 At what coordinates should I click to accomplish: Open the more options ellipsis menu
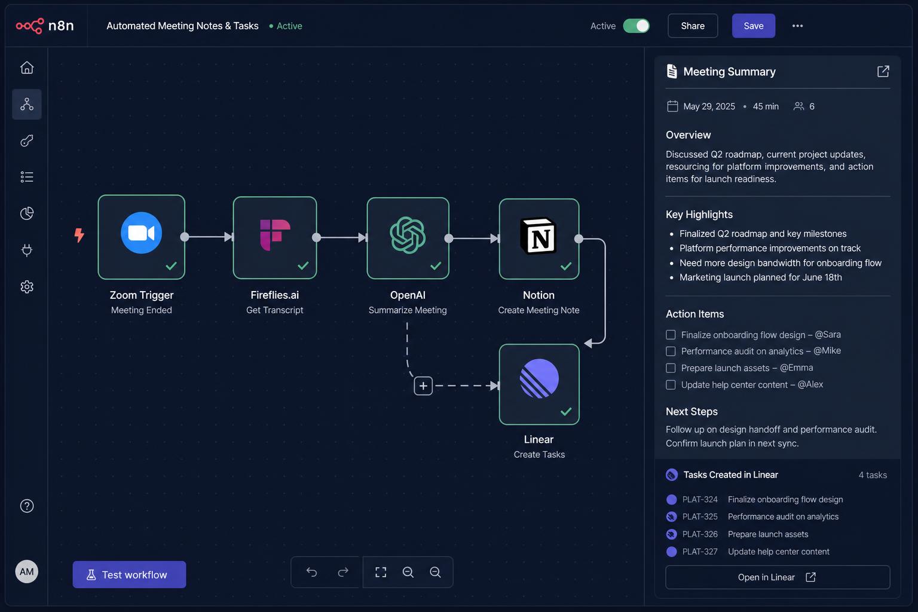[797, 26]
